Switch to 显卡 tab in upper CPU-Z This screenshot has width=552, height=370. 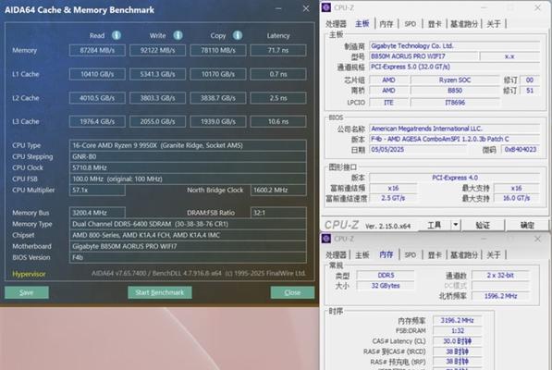(435, 24)
